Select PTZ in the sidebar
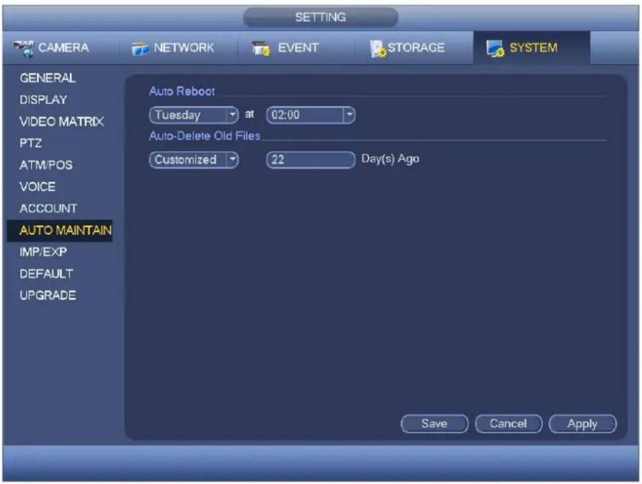Screen dimensions: 642x484 [x=31, y=143]
